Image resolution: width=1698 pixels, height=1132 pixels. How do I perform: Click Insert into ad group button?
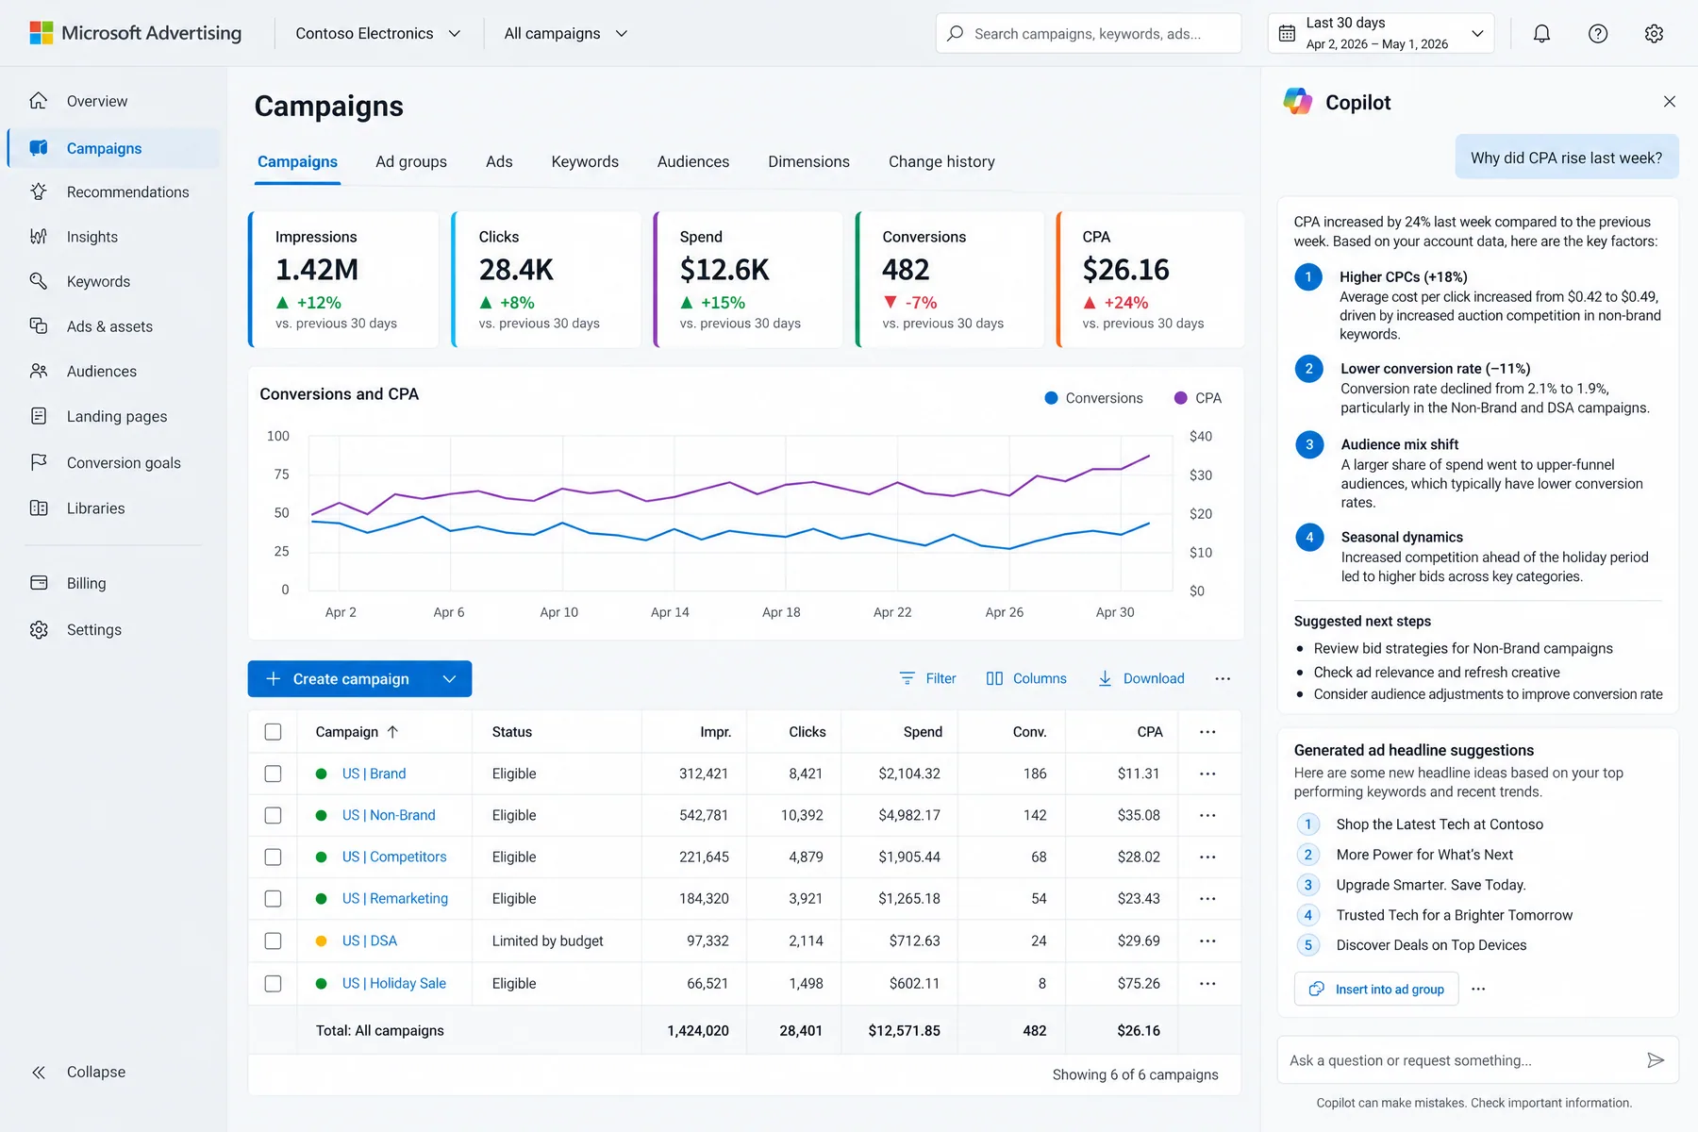click(x=1376, y=989)
